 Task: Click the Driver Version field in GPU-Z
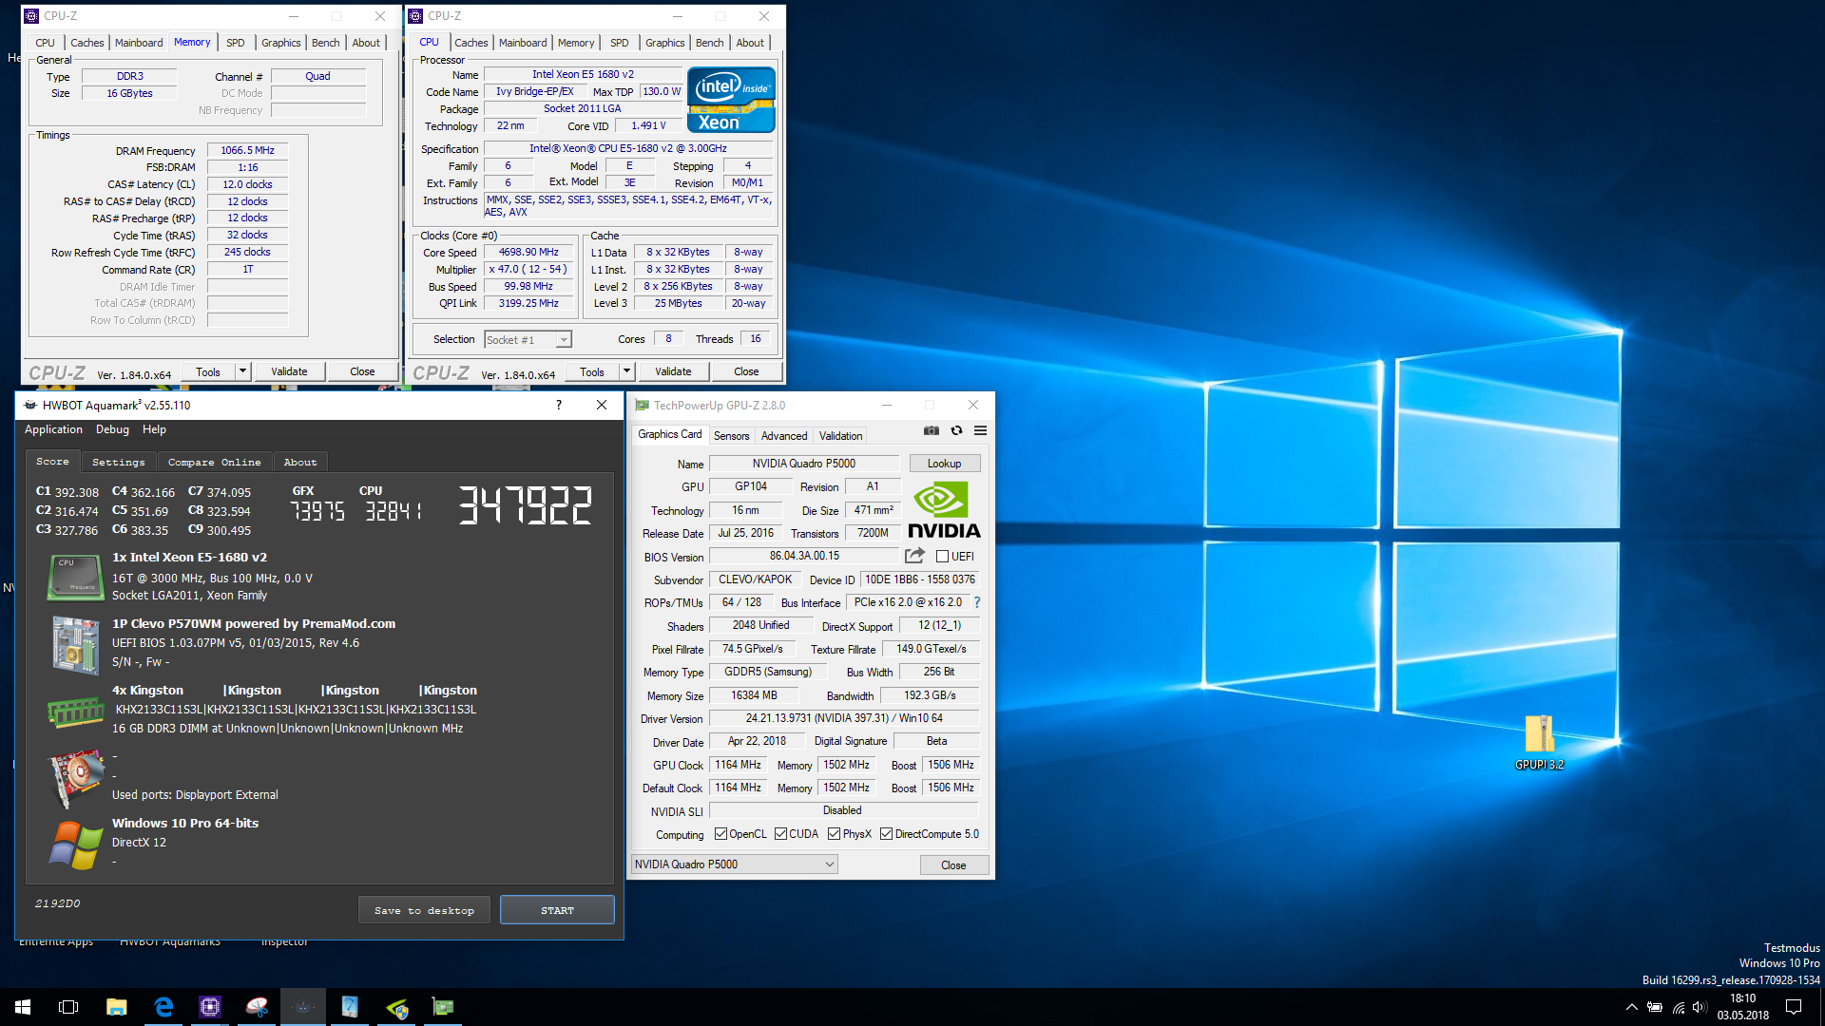click(844, 718)
